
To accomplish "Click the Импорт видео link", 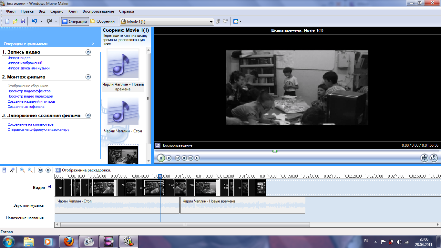I will [19, 58].
